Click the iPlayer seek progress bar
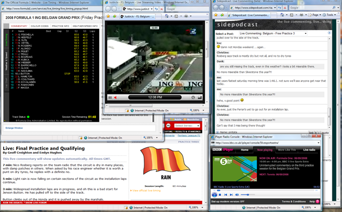Screen dimensions: 342x212 pos(266,191)
